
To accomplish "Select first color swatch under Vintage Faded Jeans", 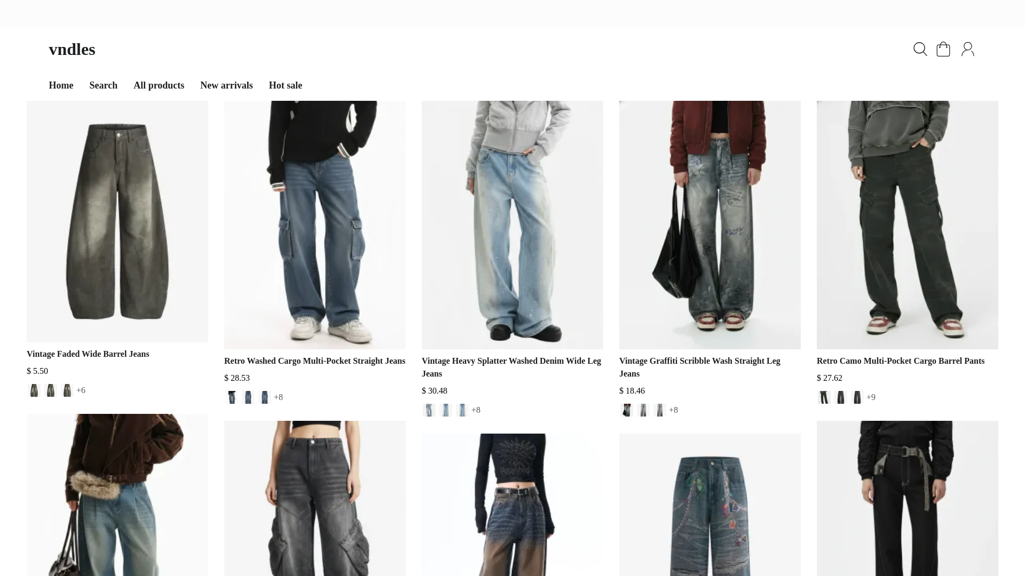I will pyautogui.click(x=34, y=390).
